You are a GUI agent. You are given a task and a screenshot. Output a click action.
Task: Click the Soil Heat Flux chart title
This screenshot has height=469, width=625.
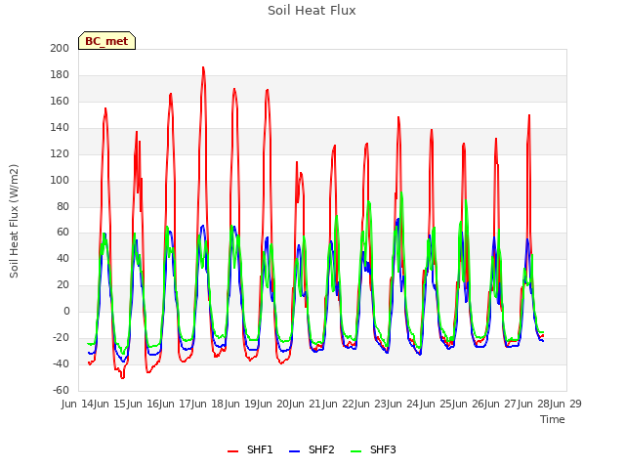pyautogui.click(x=312, y=11)
